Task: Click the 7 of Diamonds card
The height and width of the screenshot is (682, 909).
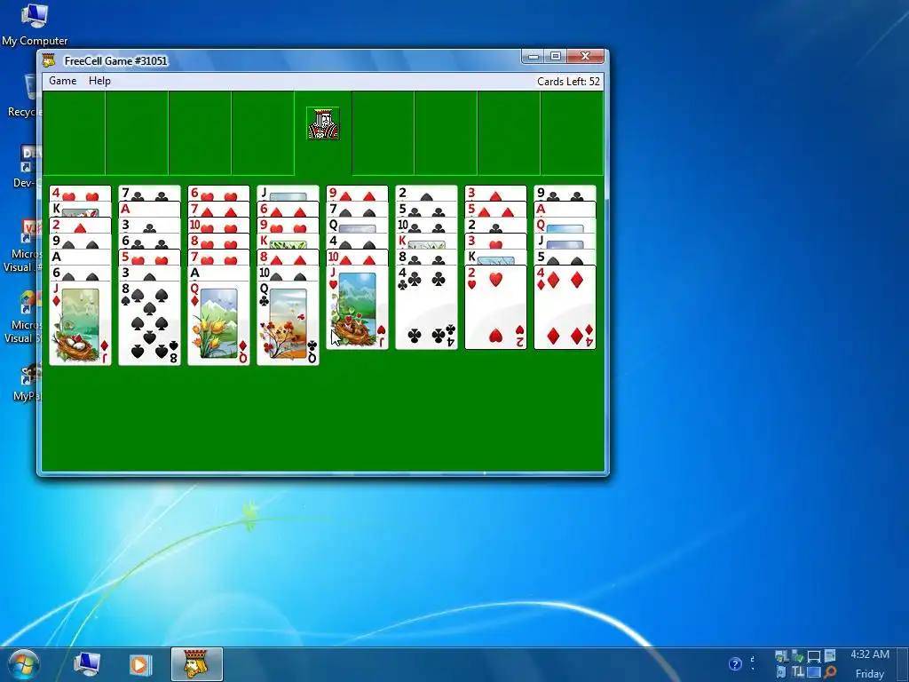Action: [218, 210]
